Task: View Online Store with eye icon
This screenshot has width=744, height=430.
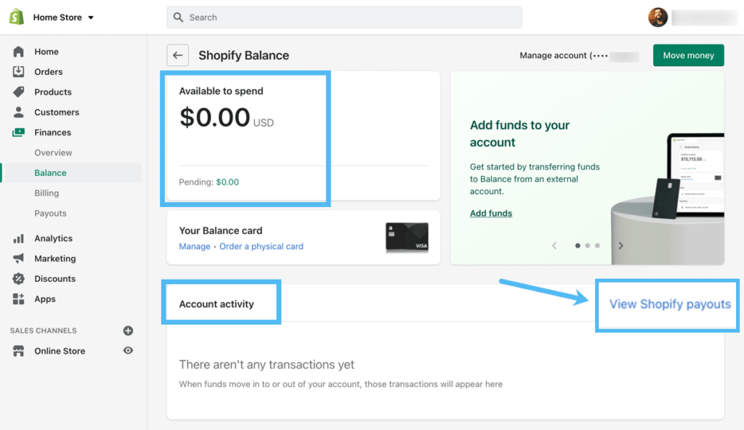Action: (x=128, y=351)
